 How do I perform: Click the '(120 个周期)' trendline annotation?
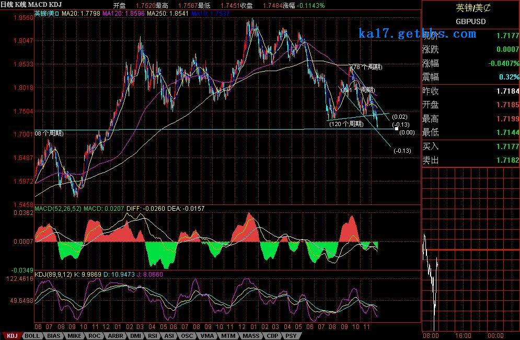346,124
